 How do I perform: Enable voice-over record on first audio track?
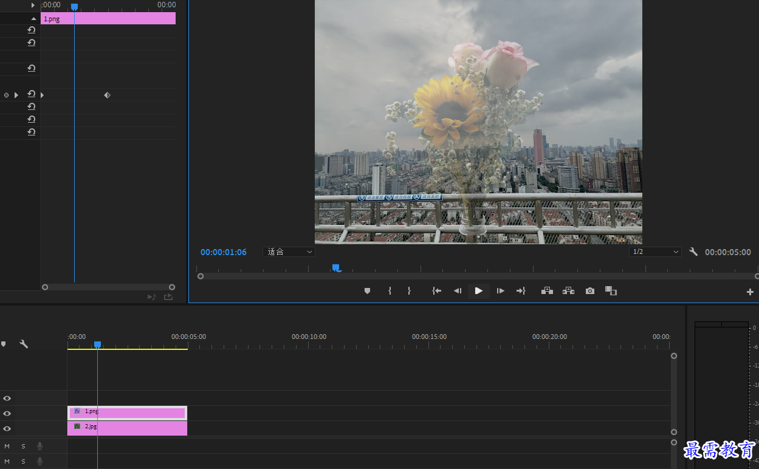click(x=39, y=447)
